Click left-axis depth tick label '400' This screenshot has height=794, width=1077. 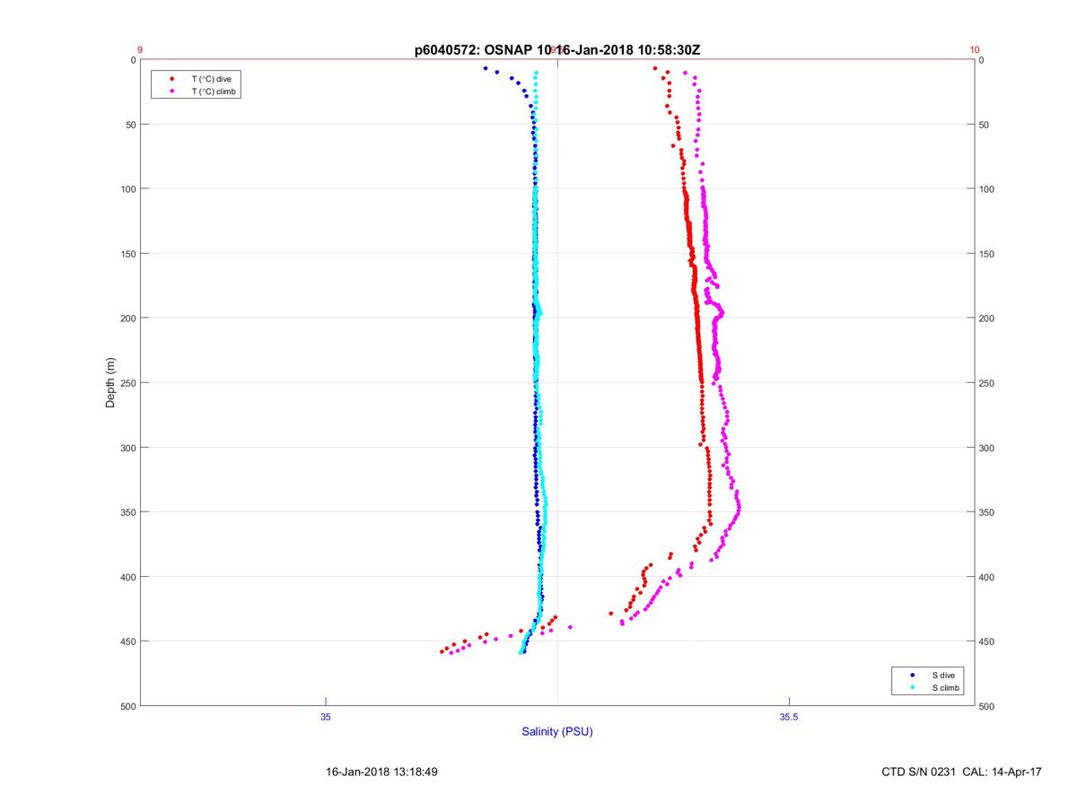(127, 577)
